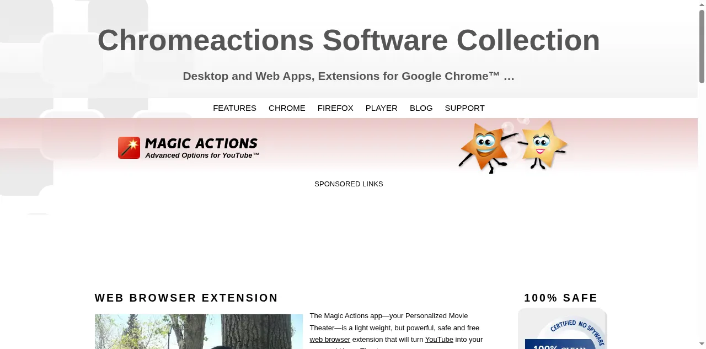Click the '100% SAFE' heading
The width and height of the screenshot is (706, 349).
click(561, 298)
